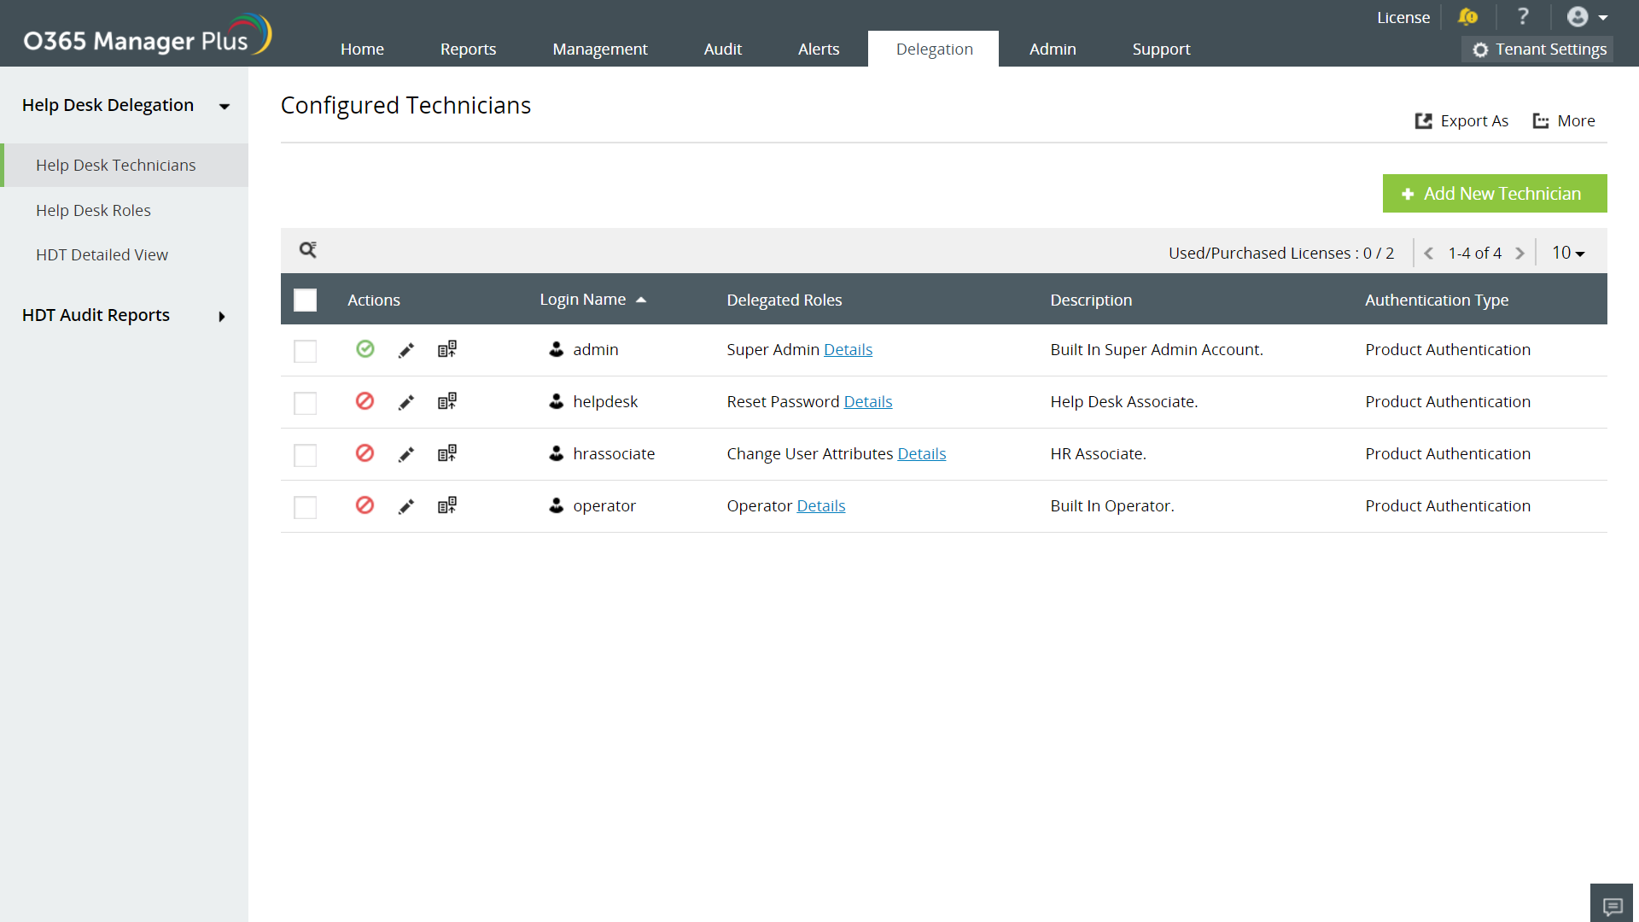This screenshot has height=922, width=1639.
Task: Click the help question mark icon
Action: 1523,17
